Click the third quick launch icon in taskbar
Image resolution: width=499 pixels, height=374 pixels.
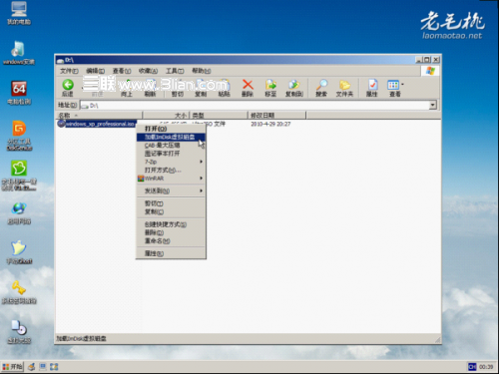[x=54, y=367]
